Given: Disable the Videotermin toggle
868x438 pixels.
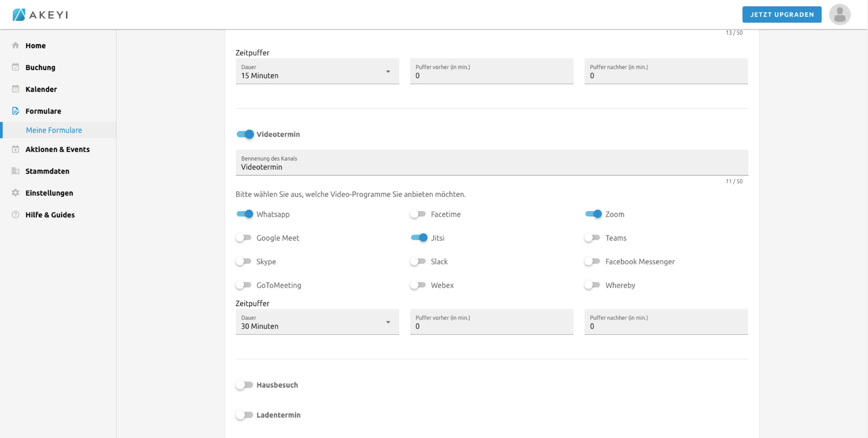Looking at the screenshot, I should pyautogui.click(x=245, y=134).
